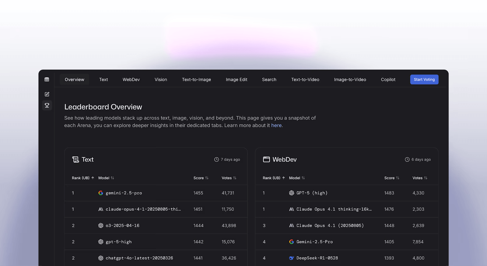Select Claude Opus 4.1 (20250805) name

(x=330, y=226)
